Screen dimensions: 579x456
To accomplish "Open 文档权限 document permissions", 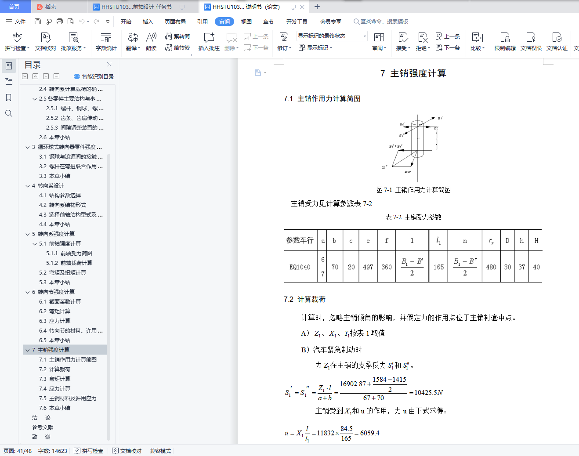I will 531,42.
